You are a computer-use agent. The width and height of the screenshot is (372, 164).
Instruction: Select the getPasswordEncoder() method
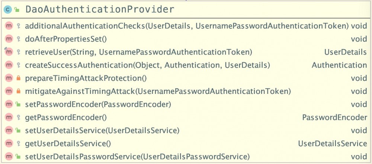[x=66, y=117]
